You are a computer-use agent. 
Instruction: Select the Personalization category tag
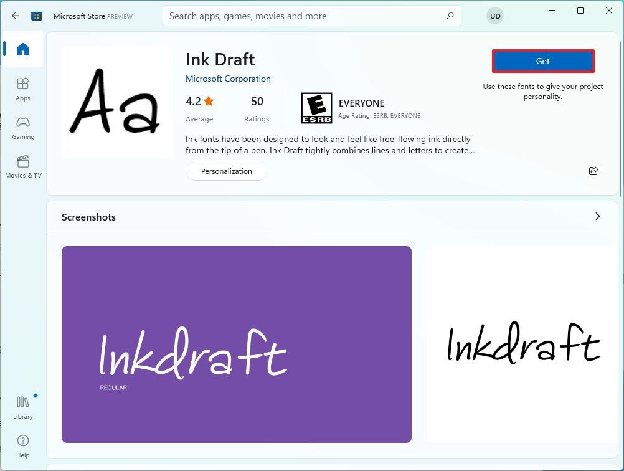tap(226, 171)
